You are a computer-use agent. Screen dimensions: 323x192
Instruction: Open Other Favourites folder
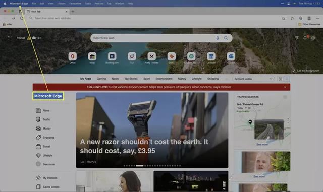309,24
